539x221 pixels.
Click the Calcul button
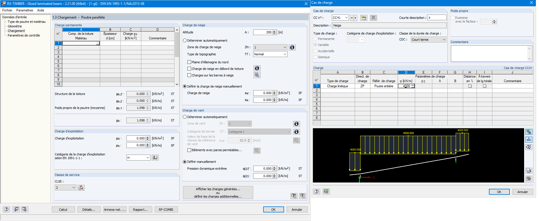pyautogui.click(x=63, y=210)
